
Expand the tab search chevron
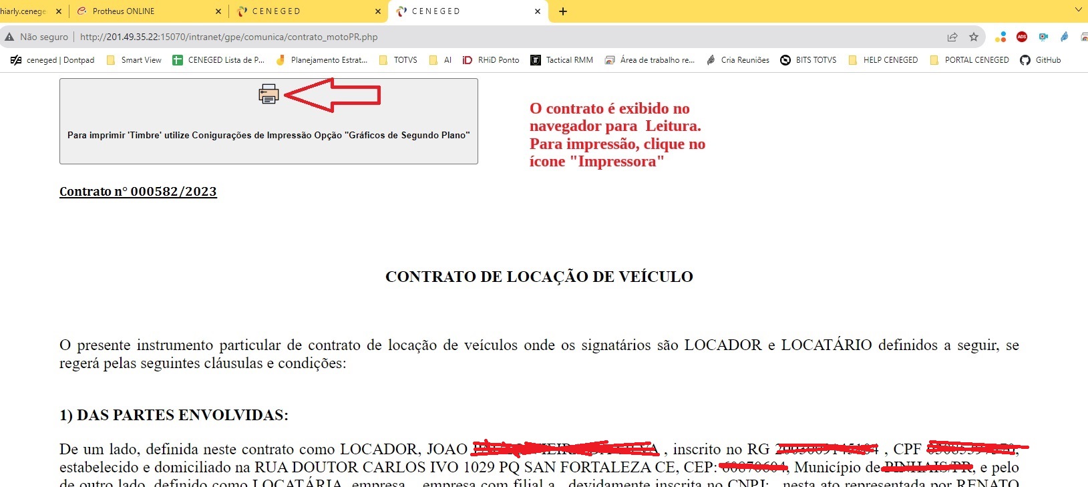1078,11
